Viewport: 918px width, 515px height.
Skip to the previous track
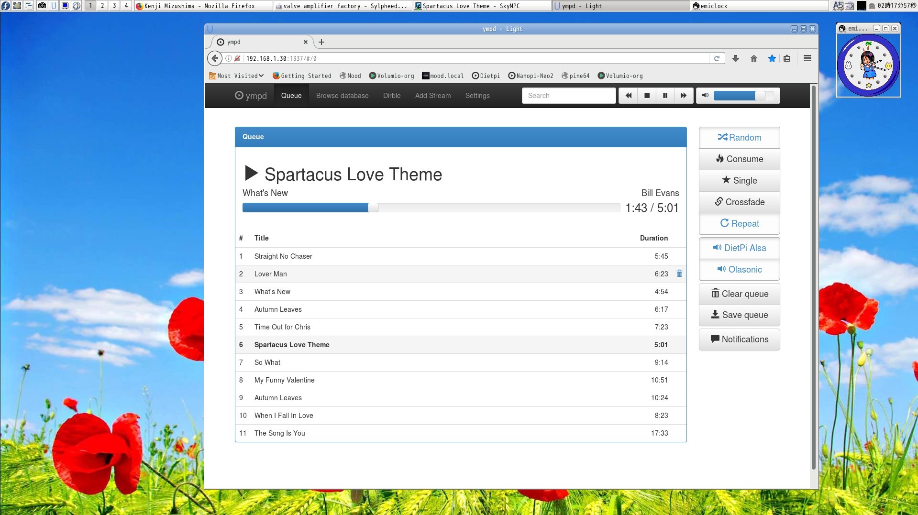pyautogui.click(x=628, y=96)
